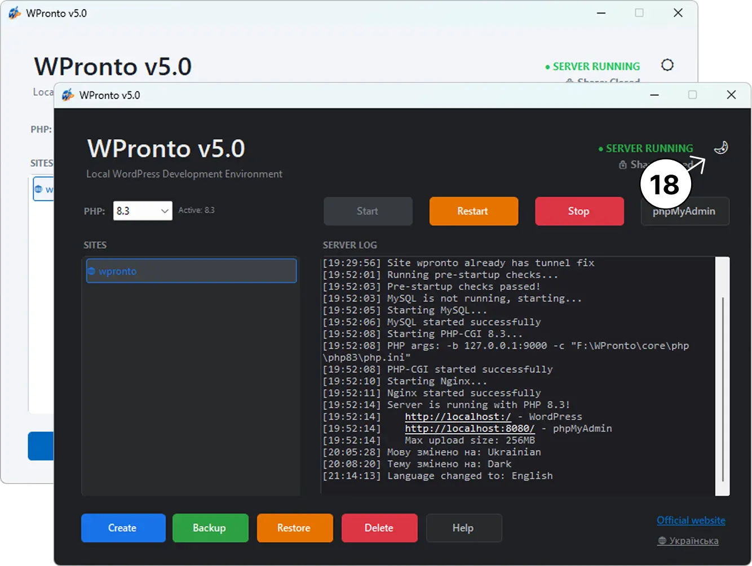The width and height of the screenshot is (752, 566).
Task: Click the disabled Start button
Action: click(x=368, y=211)
